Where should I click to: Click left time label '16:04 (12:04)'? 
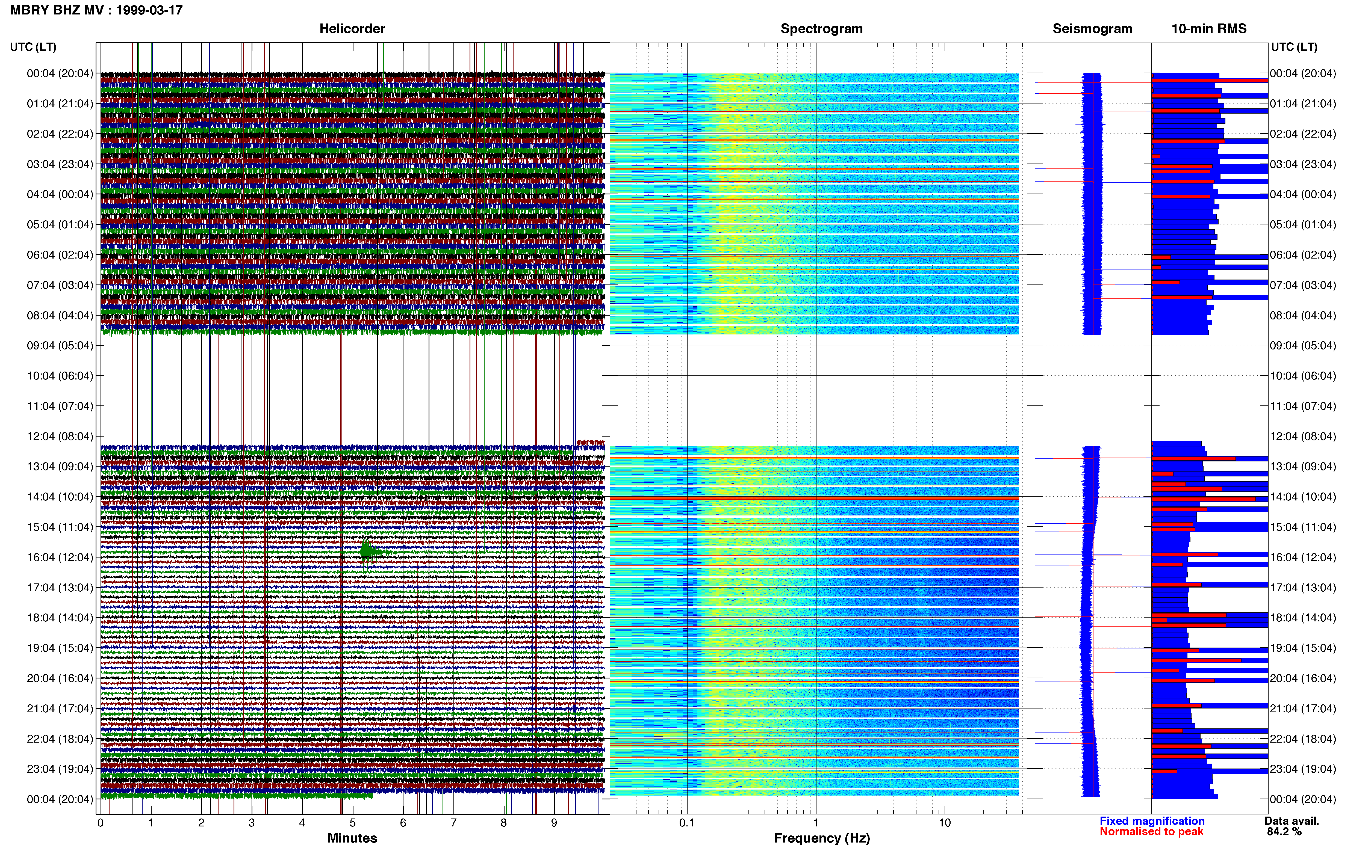click(x=60, y=557)
